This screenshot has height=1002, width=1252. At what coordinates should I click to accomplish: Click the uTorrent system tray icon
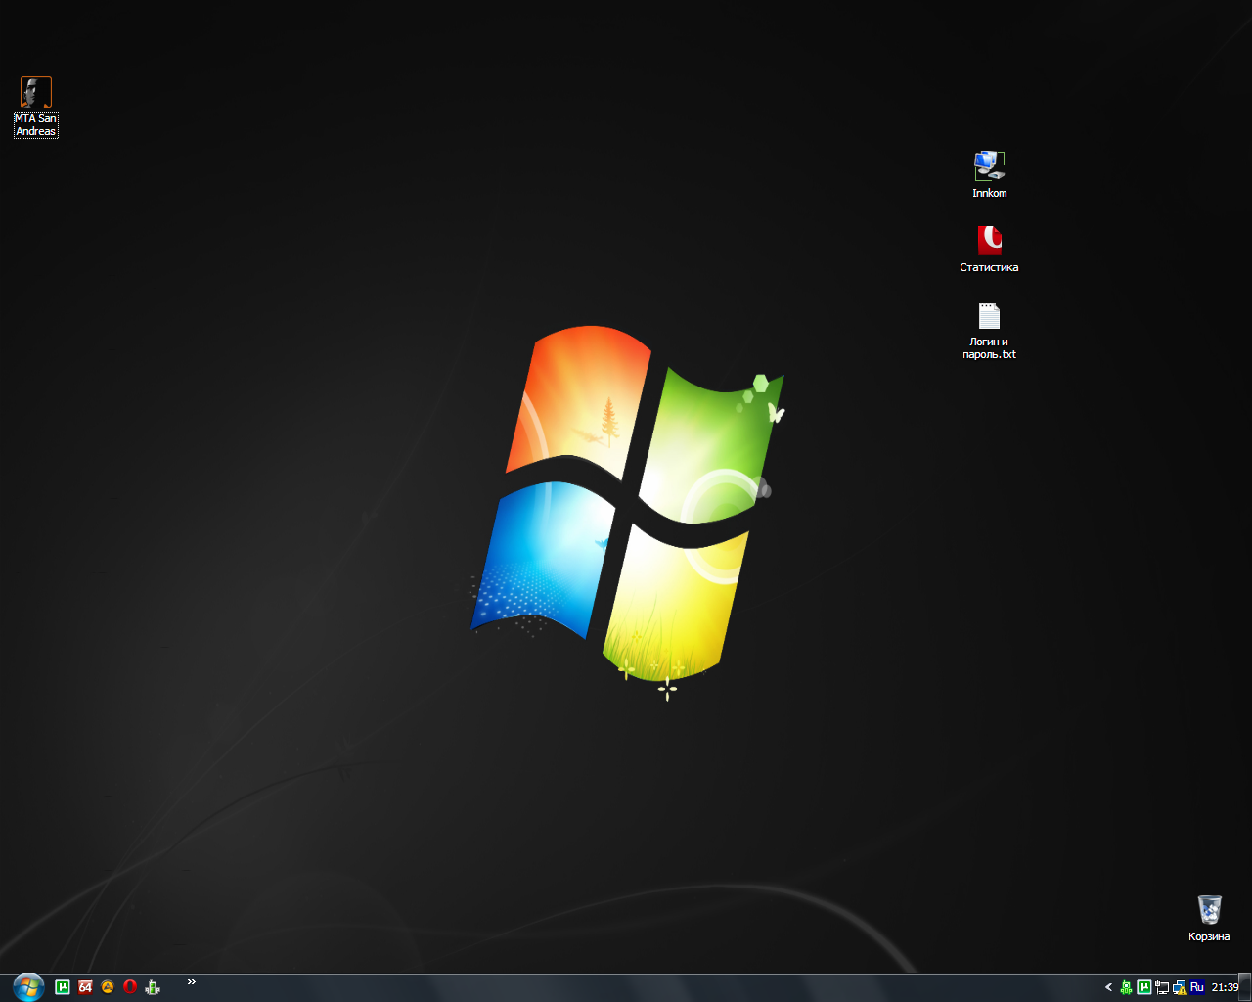1143,987
